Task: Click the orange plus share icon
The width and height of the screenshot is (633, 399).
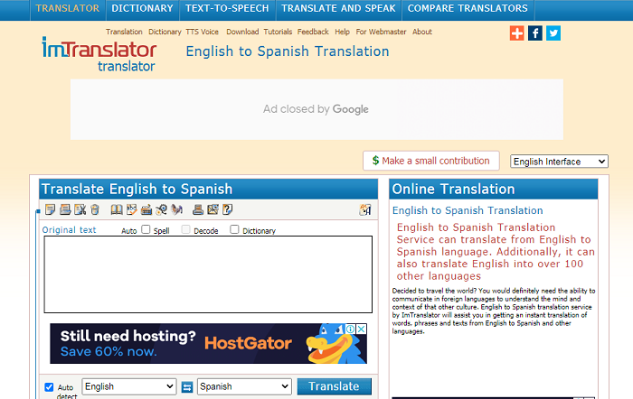Action: 516,33
